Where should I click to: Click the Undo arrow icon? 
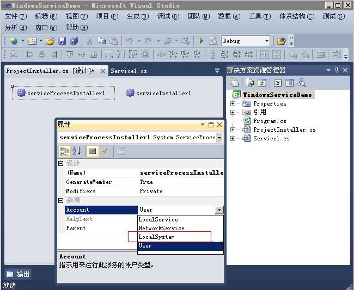pos(130,41)
